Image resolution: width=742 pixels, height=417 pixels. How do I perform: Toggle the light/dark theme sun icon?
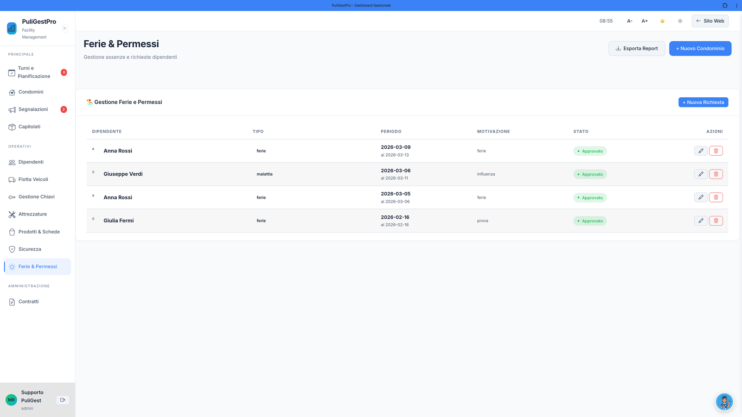662,21
